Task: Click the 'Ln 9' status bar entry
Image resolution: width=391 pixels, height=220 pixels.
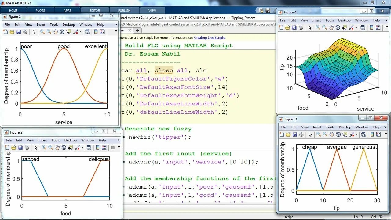Action: (359, 217)
